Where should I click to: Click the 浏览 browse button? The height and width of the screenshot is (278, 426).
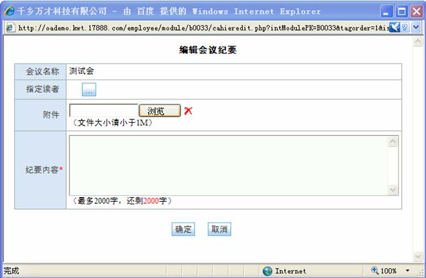[159, 111]
